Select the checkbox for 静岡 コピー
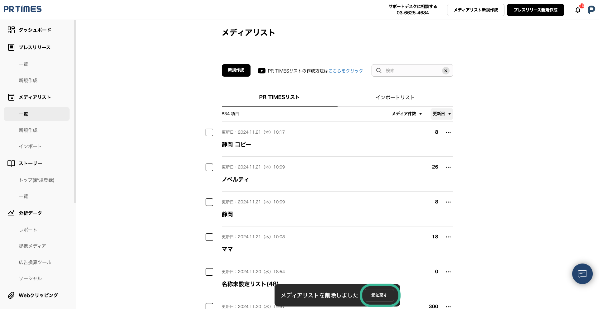The height and width of the screenshot is (309, 599). click(209, 132)
